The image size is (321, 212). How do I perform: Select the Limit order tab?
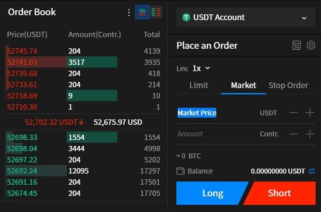point(199,85)
